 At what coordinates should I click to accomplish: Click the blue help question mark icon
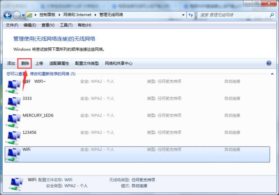pos(269,63)
